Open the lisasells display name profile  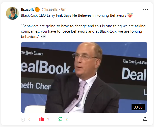click(28, 9)
